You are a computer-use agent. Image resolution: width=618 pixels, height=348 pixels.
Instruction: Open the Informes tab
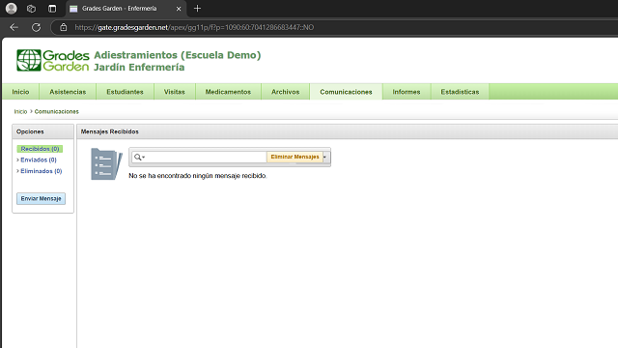[x=407, y=92]
